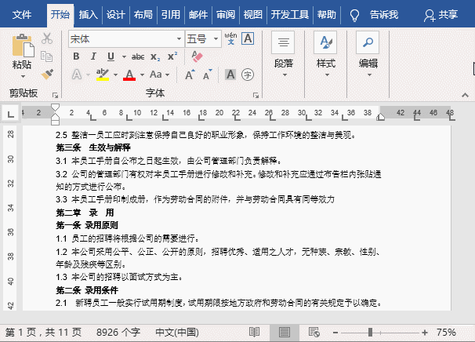The width and height of the screenshot is (475, 342).
Task: Apply the yellow text highlight color
Action: click(x=103, y=75)
